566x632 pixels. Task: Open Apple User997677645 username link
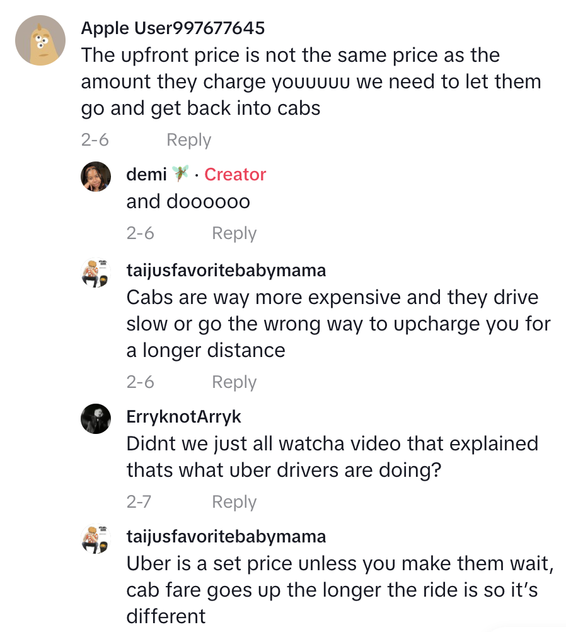pyautogui.click(x=173, y=28)
